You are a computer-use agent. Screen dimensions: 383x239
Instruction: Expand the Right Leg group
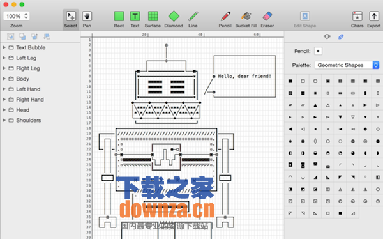pos(4,68)
